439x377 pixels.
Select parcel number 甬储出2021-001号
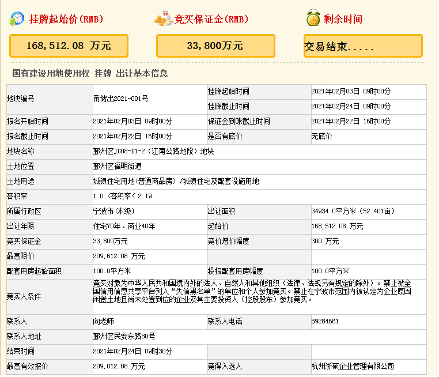pos(120,99)
